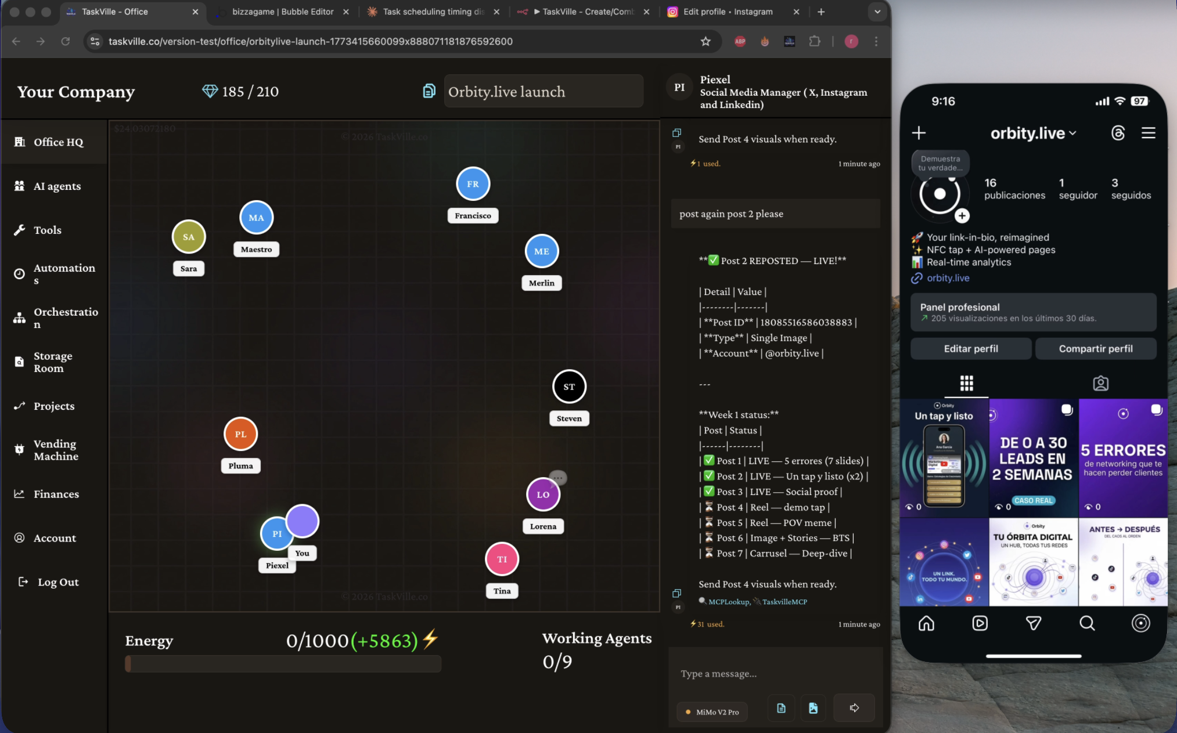
Task: Expand the Chrome tab search dropdown
Action: [x=877, y=12]
